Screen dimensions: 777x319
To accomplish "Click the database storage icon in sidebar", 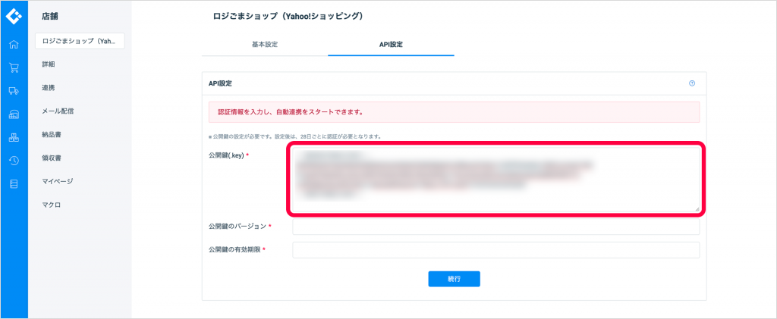I will (14, 184).
